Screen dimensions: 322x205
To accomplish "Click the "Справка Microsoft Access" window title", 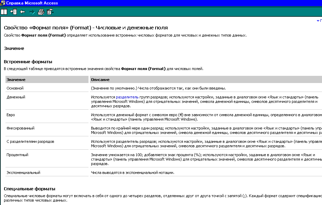I will [32, 3].
